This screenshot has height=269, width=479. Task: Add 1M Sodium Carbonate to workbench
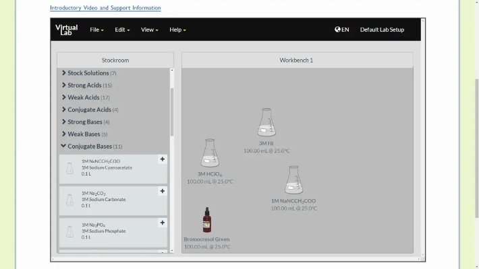coord(162,191)
